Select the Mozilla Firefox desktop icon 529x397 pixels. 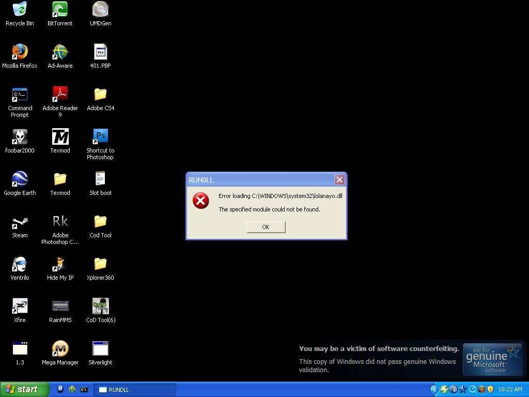(20, 52)
